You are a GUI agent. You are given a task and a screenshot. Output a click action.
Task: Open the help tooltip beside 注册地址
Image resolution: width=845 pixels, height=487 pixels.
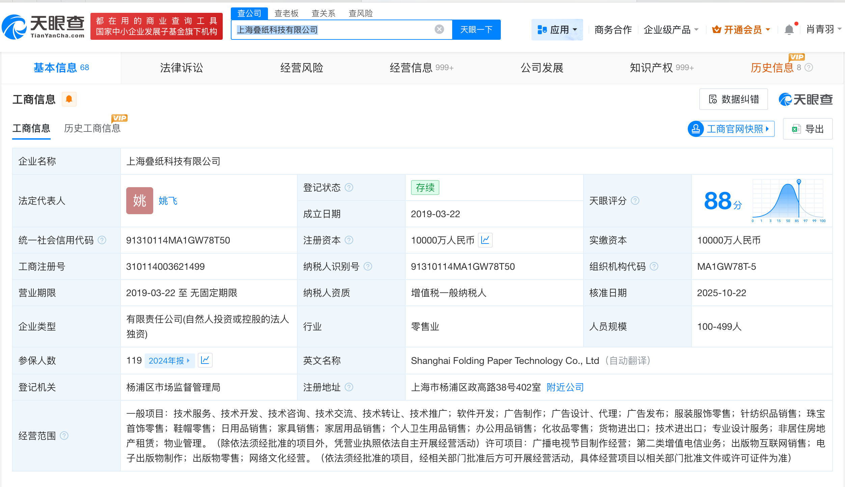tap(349, 387)
